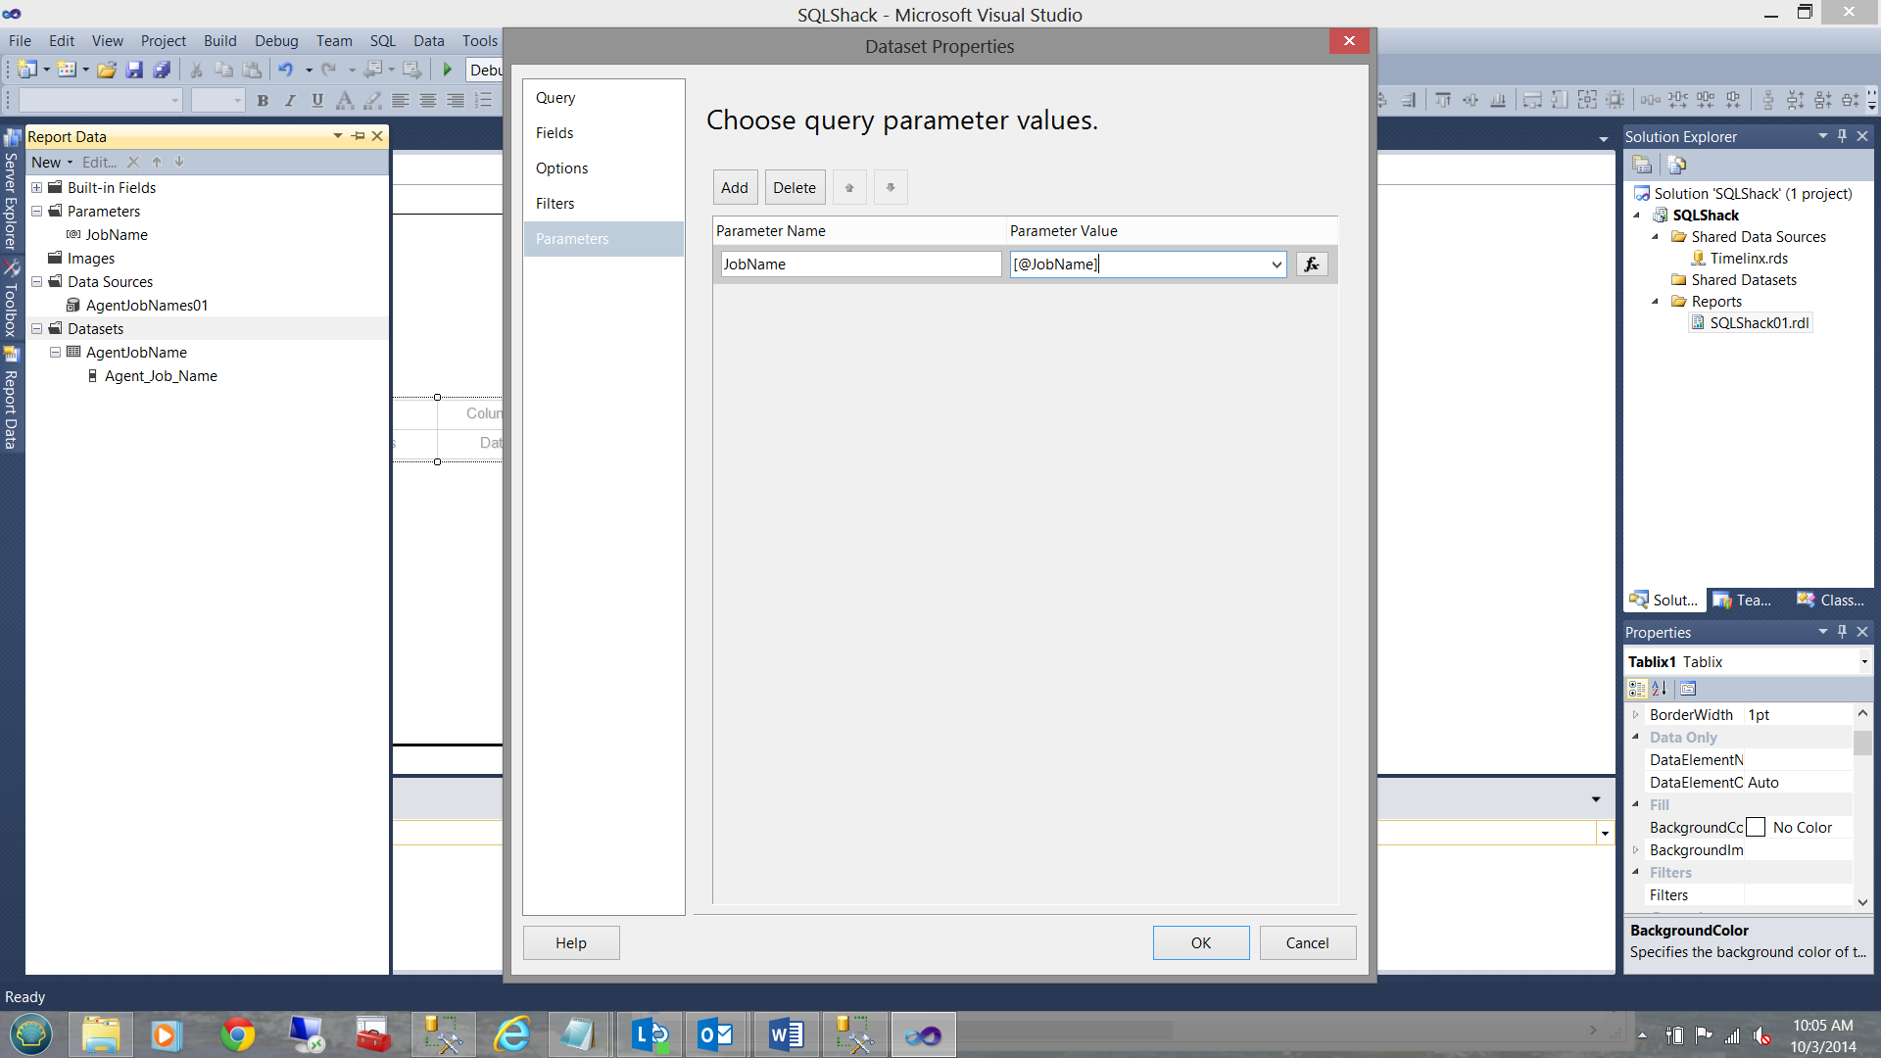The image size is (1881, 1058).
Task: Click the Save All toolbar icon
Action: [x=163, y=70]
